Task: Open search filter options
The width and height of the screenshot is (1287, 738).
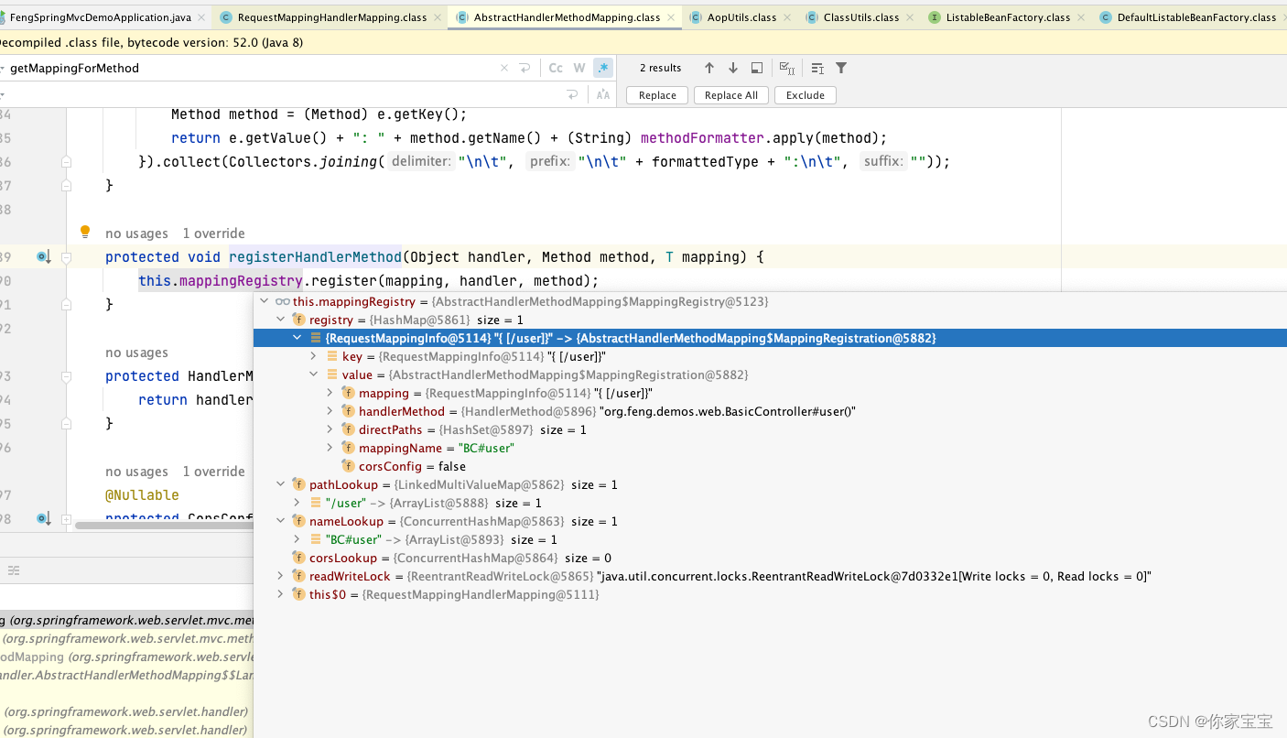Action: [841, 68]
